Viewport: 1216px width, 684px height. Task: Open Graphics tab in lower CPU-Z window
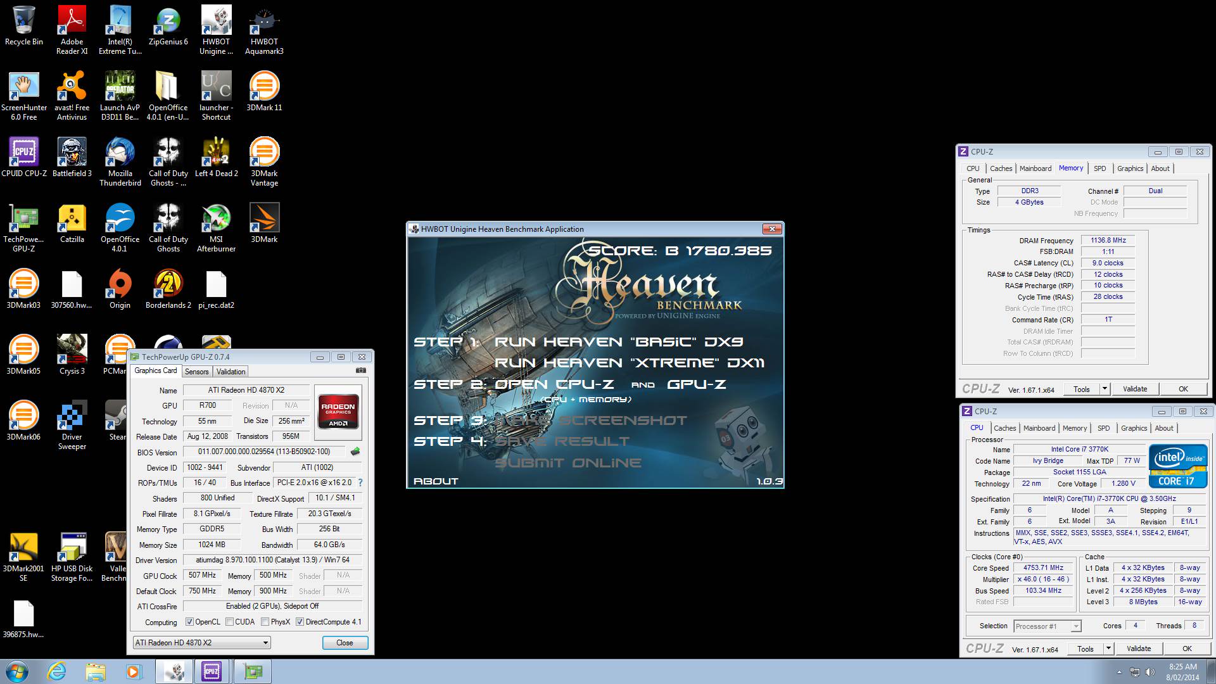point(1134,428)
